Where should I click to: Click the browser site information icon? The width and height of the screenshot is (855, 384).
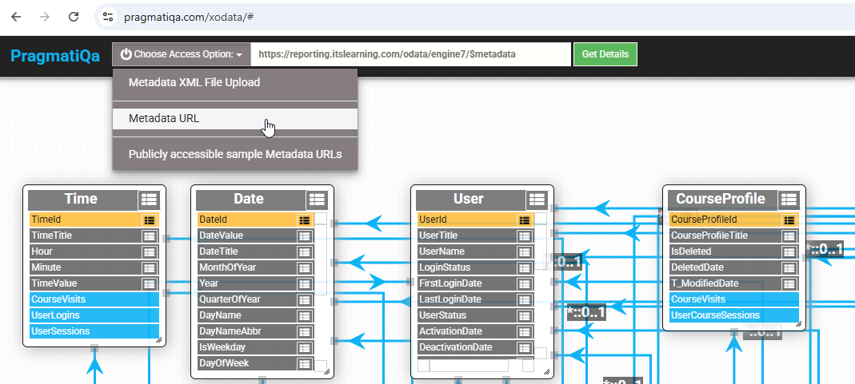coord(109,16)
